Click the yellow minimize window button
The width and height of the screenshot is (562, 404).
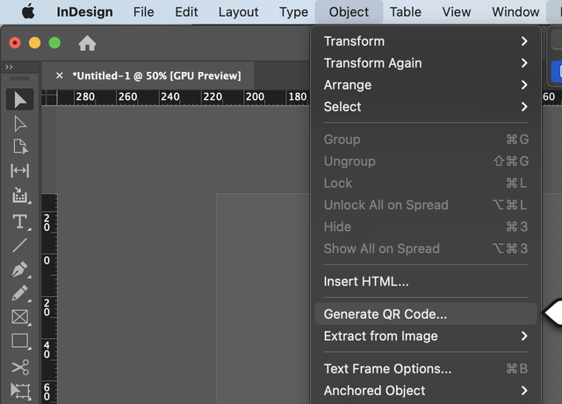[35, 43]
